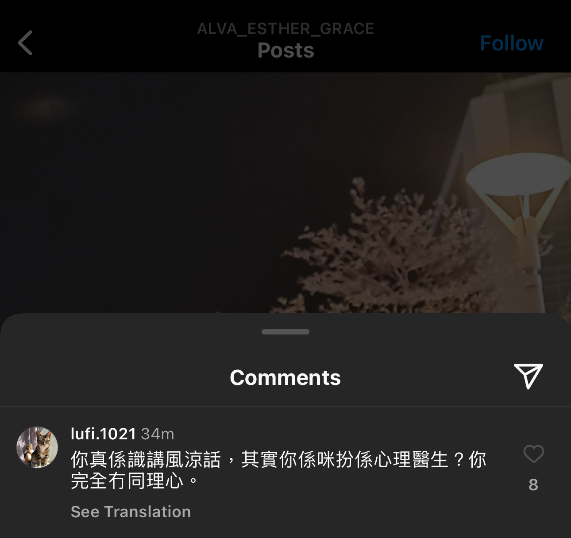Image resolution: width=571 pixels, height=538 pixels.
Task: Click See Translation under the comment
Action: pos(131,511)
